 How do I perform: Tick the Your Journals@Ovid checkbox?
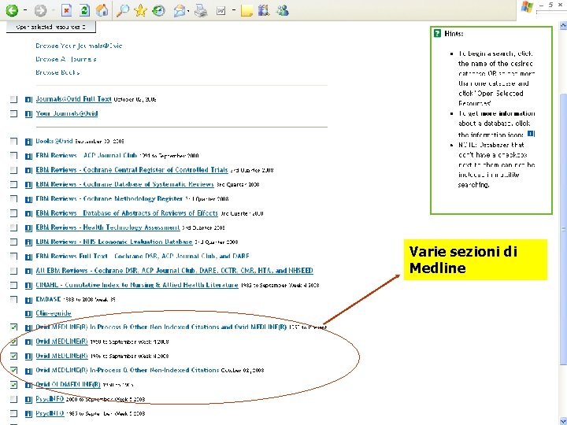13,113
